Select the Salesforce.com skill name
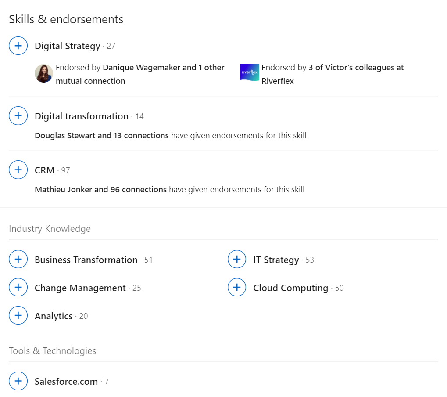The height and width of the screenshot is (397, 447). (66, 382)
